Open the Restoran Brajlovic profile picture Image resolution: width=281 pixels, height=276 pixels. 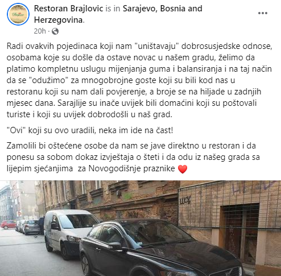coord(18,14)
